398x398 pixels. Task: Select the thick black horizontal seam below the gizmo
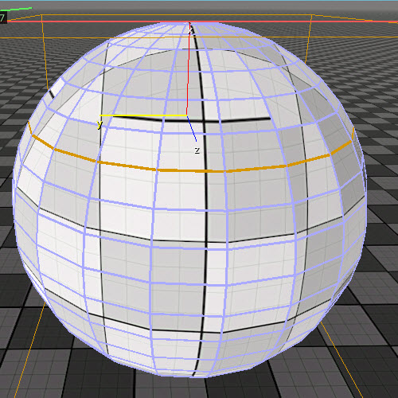[x=191, y=119]
